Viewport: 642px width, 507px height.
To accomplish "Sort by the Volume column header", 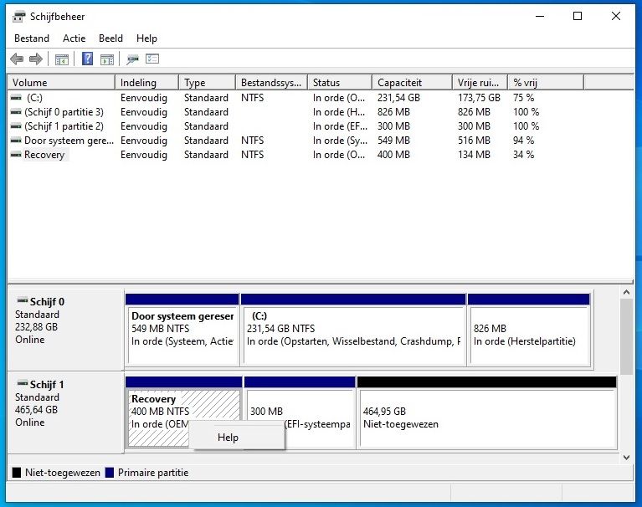I will (x=61, y=83).
